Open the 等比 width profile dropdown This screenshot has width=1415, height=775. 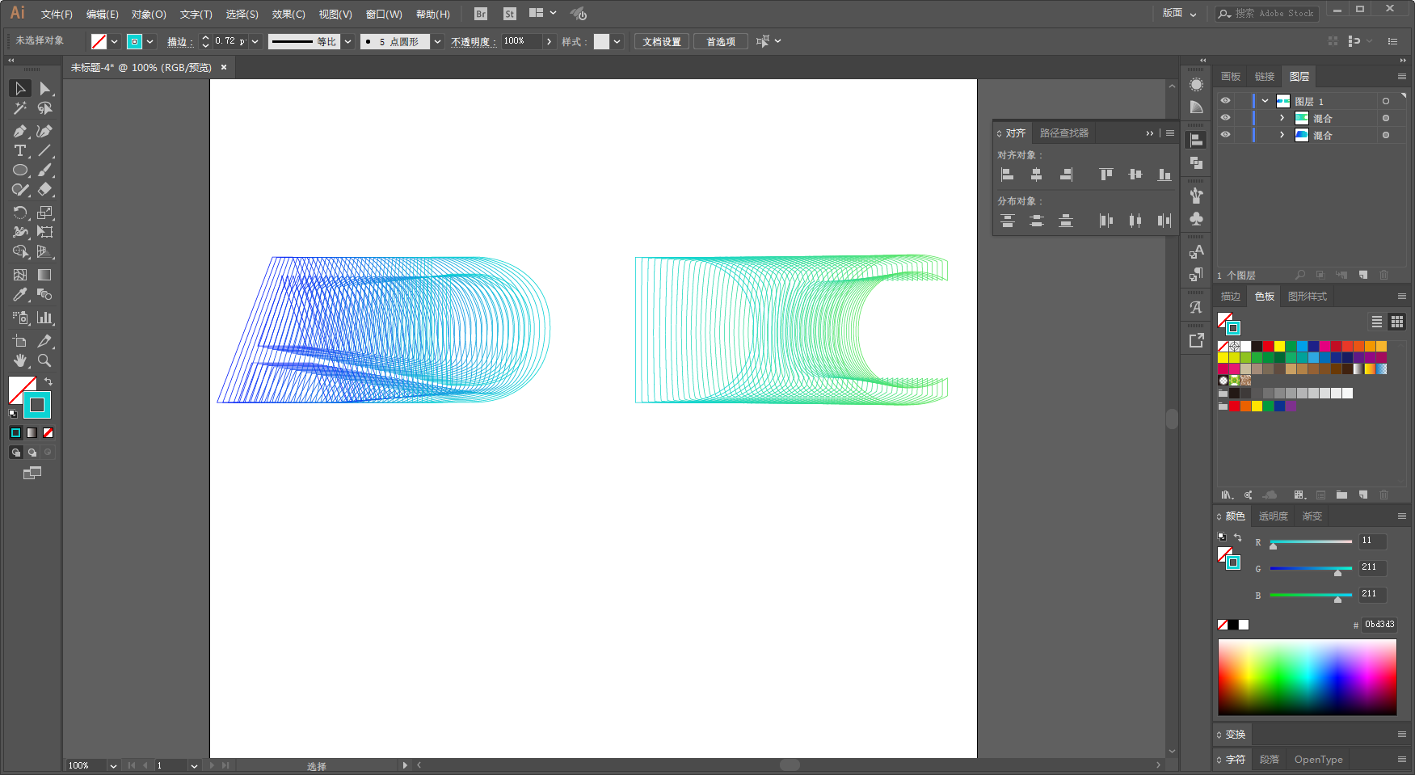click(x=348, y=41)
